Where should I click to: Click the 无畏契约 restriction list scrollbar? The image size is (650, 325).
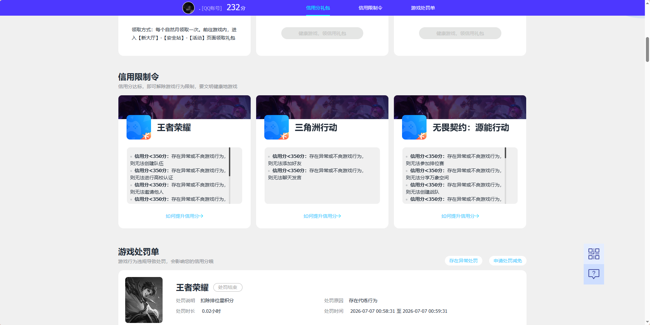click(505, 153)
